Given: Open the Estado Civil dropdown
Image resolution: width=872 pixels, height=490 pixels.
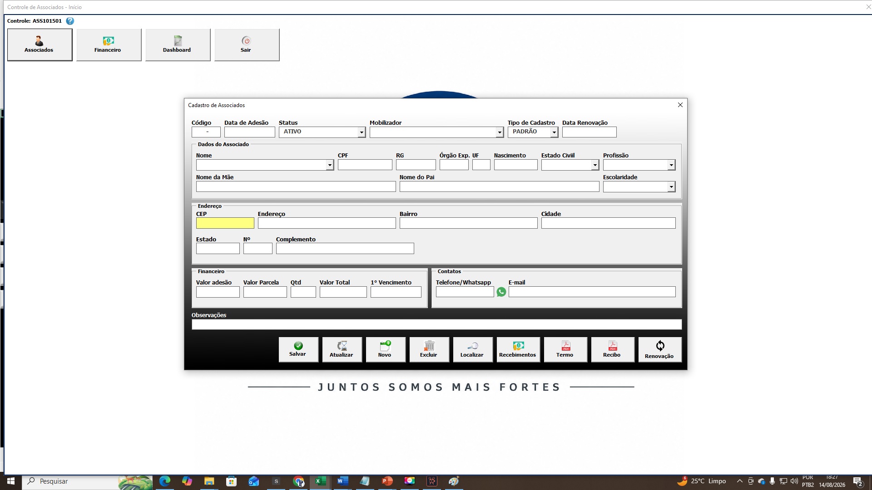Looking at the screenshot, I should tap(595, 165).
